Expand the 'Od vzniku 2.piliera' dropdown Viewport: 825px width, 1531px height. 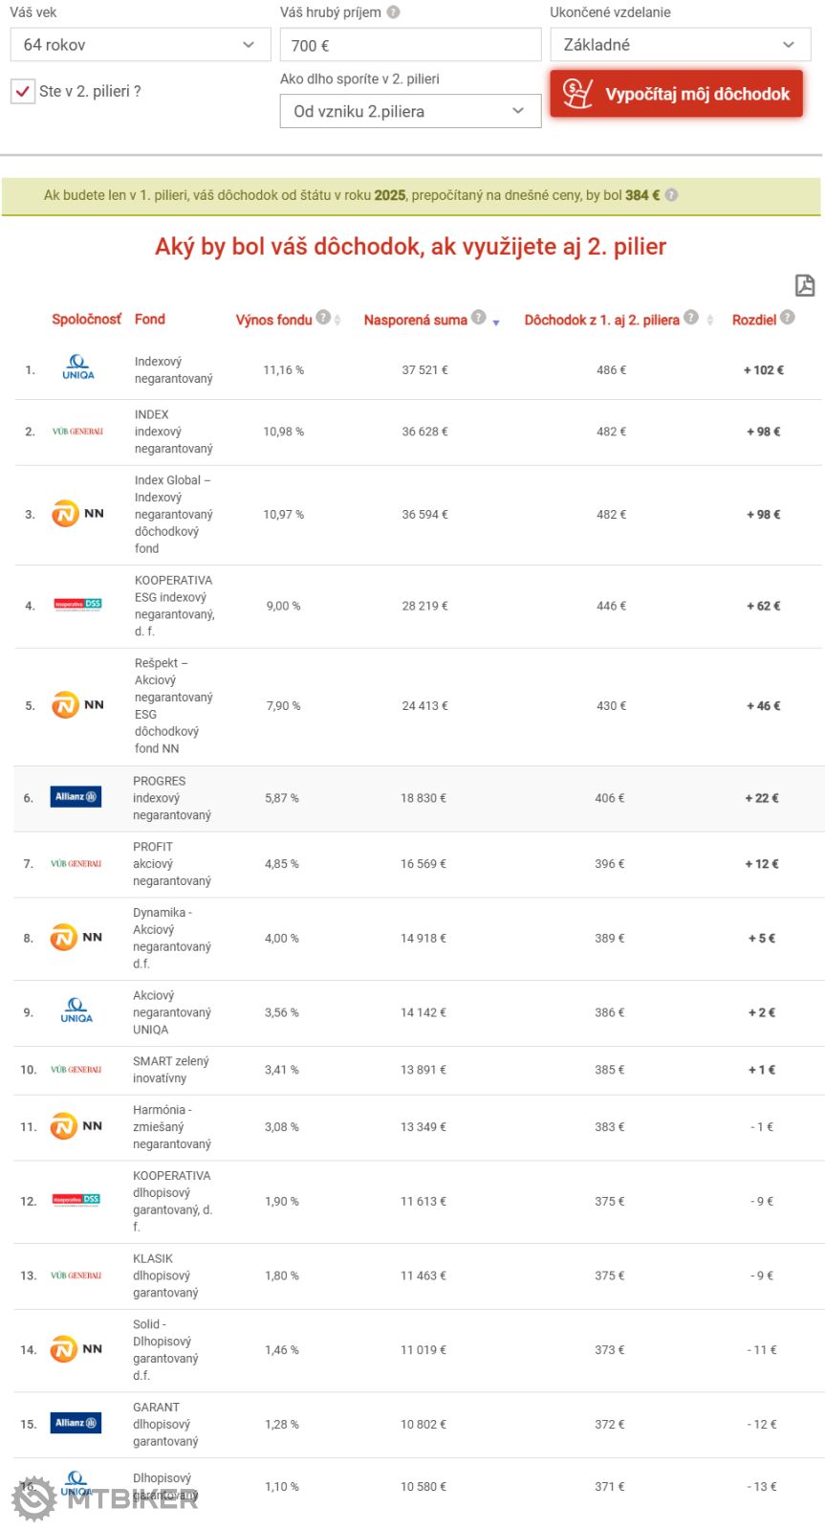[410, 111]
